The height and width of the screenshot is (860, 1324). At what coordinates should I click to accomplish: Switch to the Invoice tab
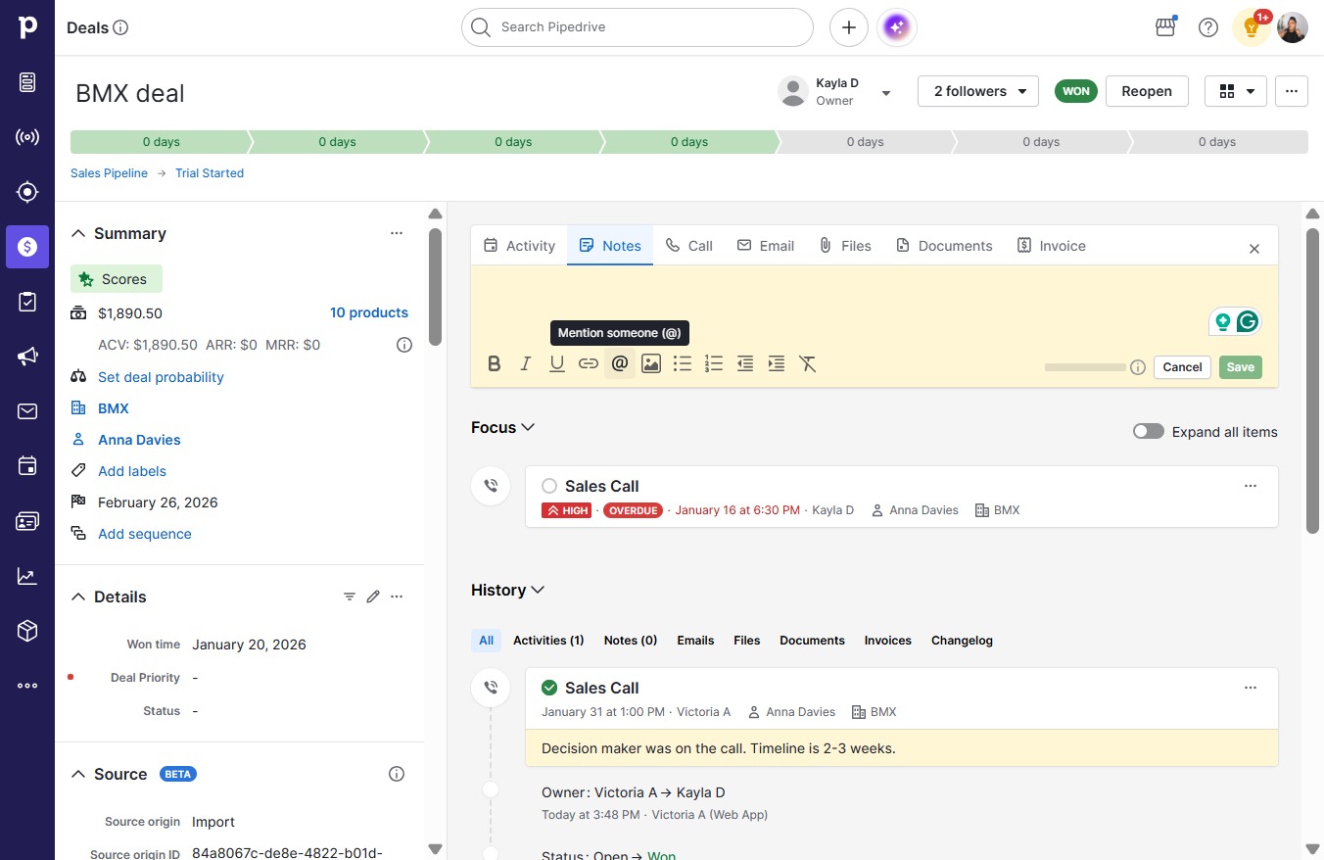(1052, 246)
